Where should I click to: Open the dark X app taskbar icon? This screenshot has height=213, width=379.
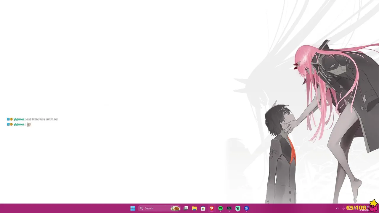pos(229,208)
